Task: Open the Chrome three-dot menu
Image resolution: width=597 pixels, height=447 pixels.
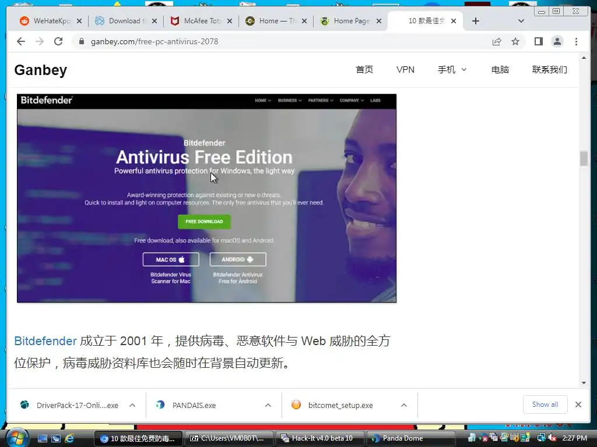Action: [x=576, y=41]
